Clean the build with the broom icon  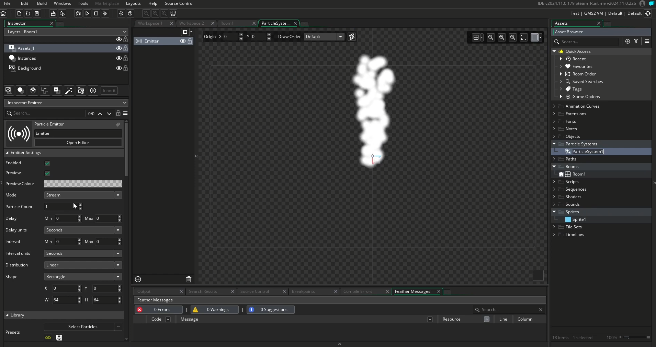[105, 13]
